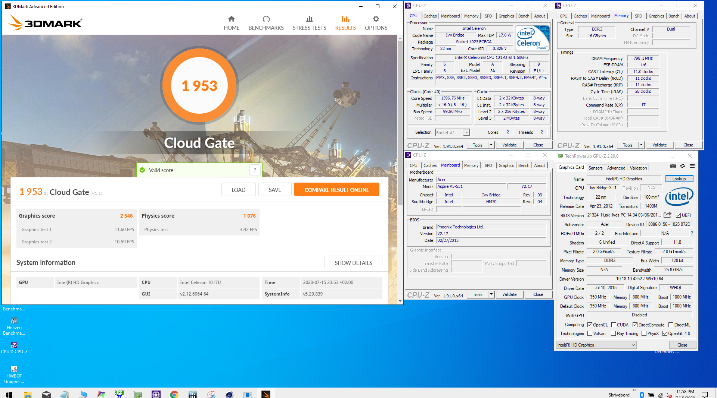Toggle the DirectCompute checkbox

coord(635,325)
